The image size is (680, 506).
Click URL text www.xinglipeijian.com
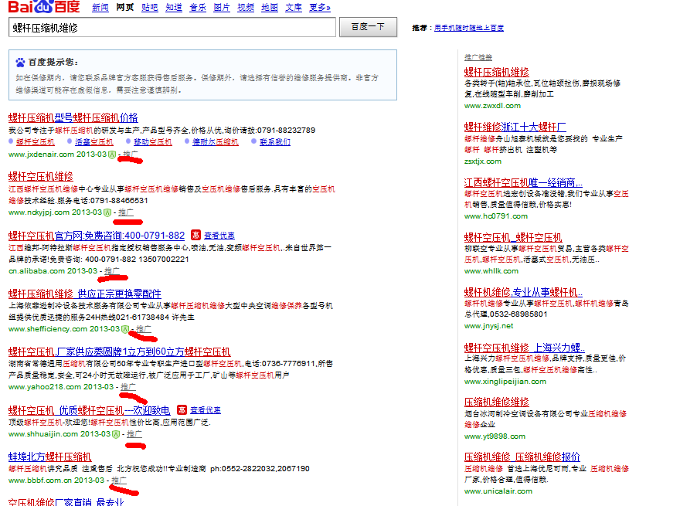pos(505,381)
